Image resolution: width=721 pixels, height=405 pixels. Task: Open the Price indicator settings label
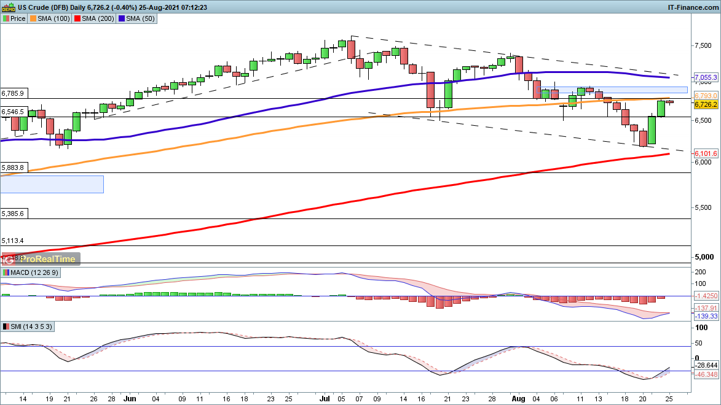[x=14, y=18]
